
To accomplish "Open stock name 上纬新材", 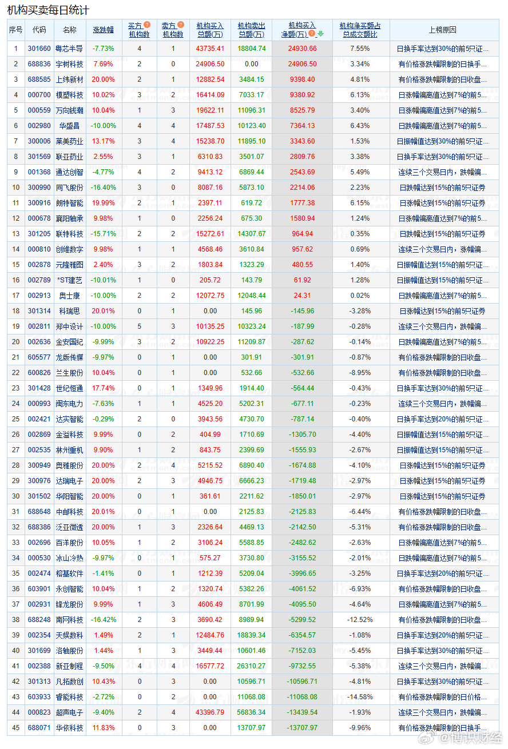I will tap(69, 79).
